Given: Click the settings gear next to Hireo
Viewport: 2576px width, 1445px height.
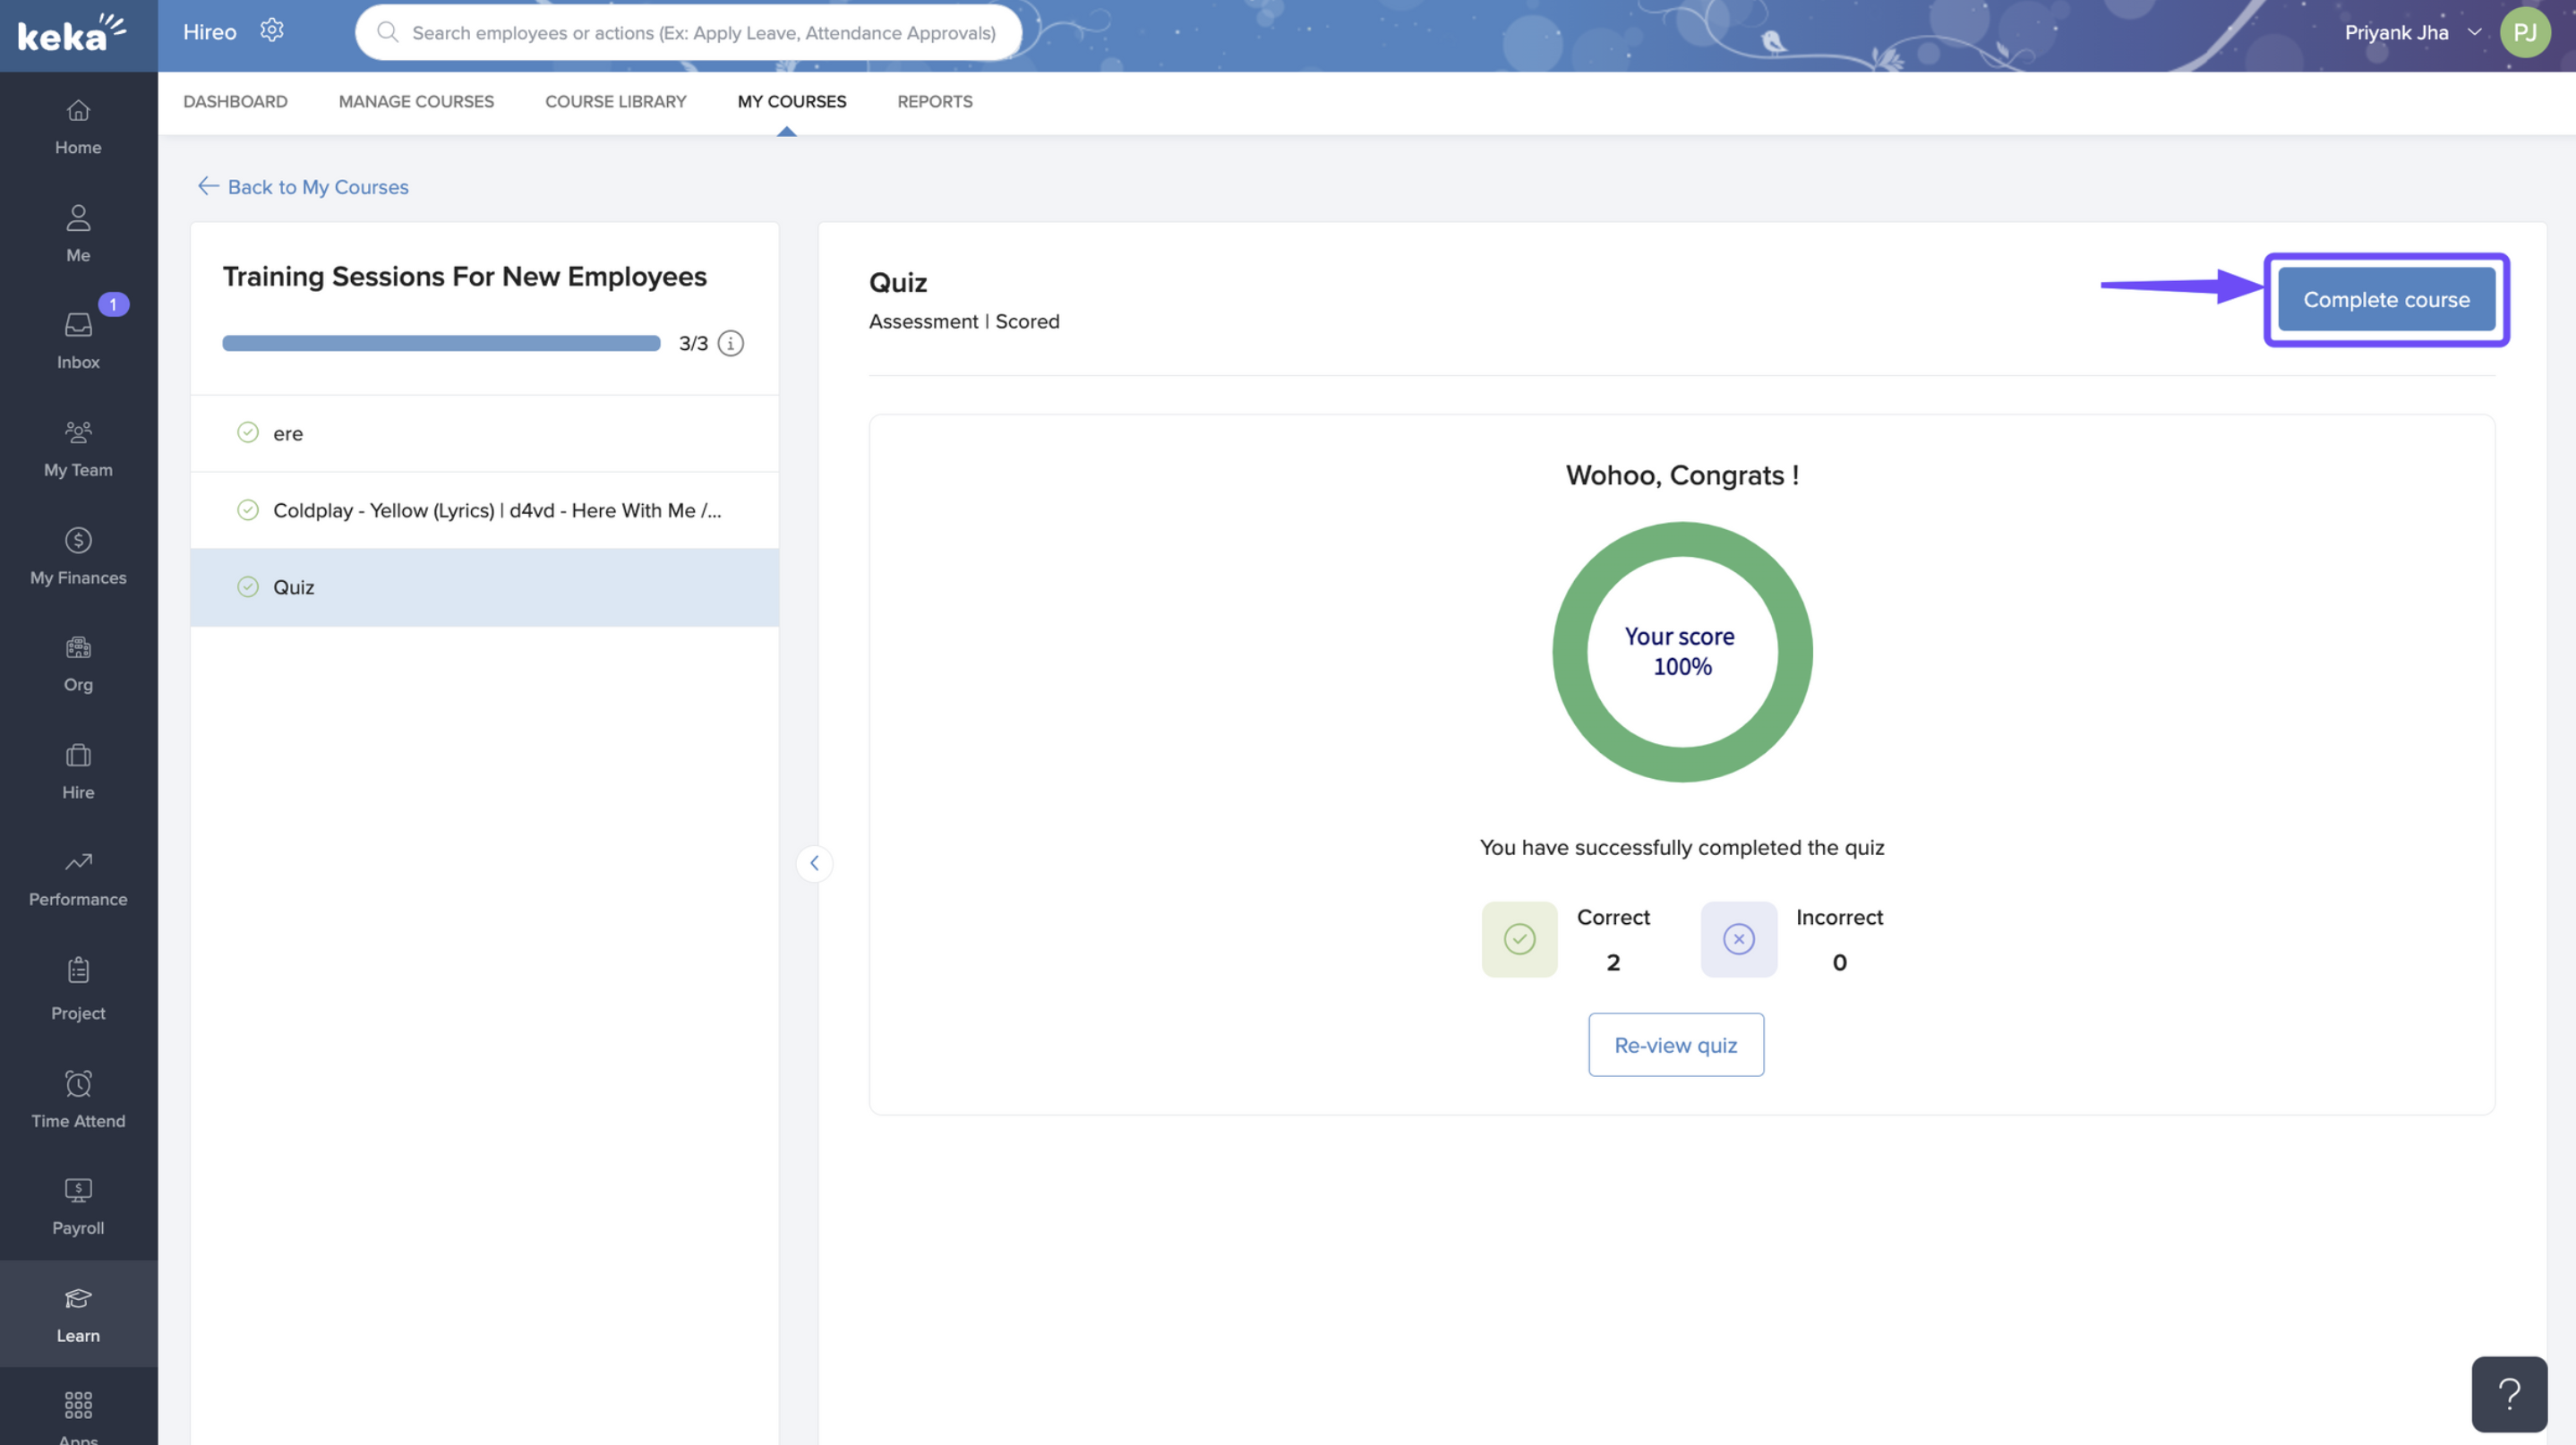Looking at the screenshot, I should tap(272, 31).
